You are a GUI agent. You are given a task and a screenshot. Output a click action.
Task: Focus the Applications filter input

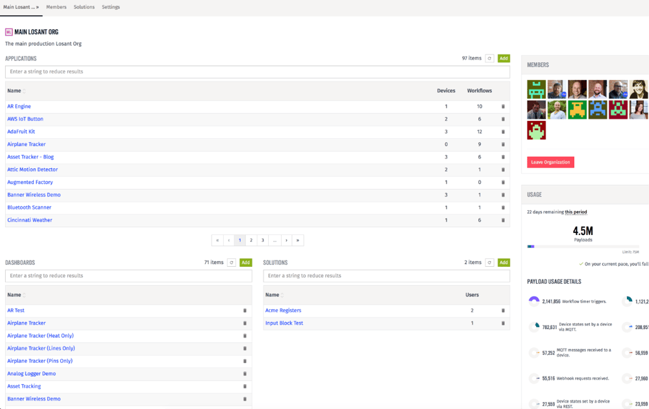click(x=258, y=71)
